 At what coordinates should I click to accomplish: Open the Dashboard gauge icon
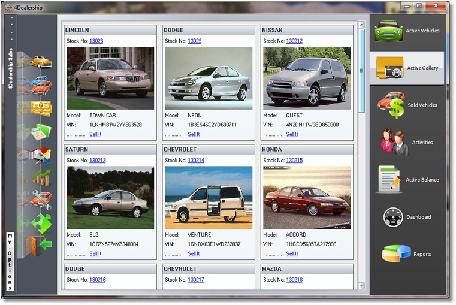click(x=393, y=217)
